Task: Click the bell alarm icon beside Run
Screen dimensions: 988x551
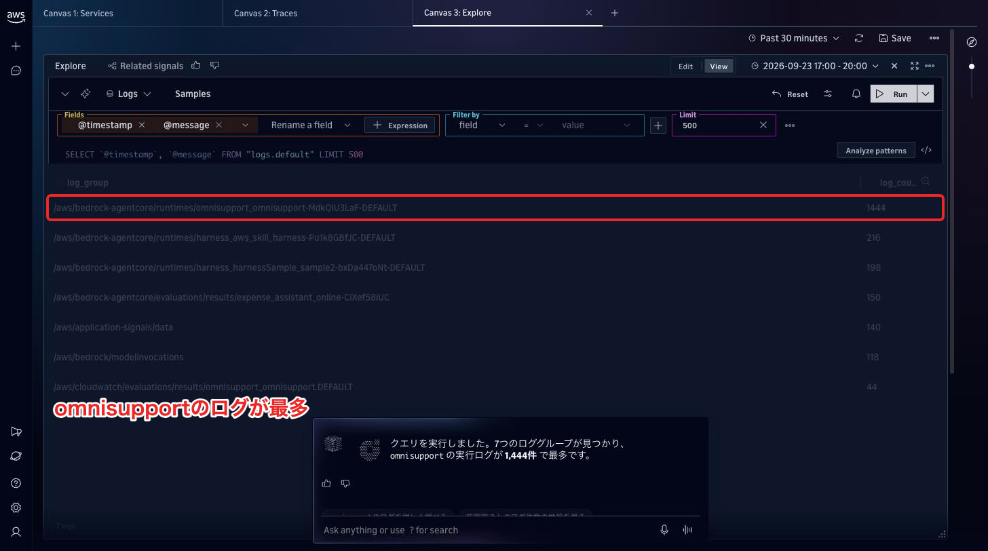Action: point(856,94)
